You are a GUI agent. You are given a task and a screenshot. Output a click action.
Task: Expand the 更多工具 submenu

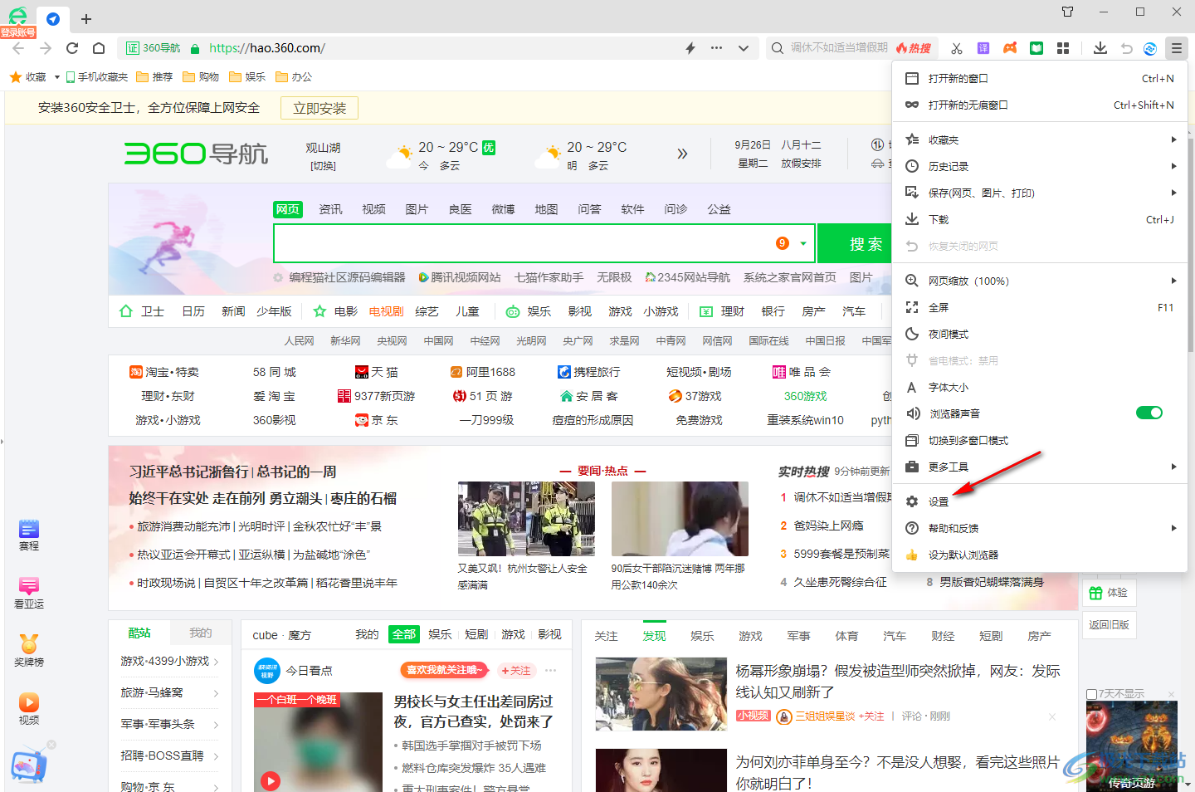click(x=1040, y=467)
